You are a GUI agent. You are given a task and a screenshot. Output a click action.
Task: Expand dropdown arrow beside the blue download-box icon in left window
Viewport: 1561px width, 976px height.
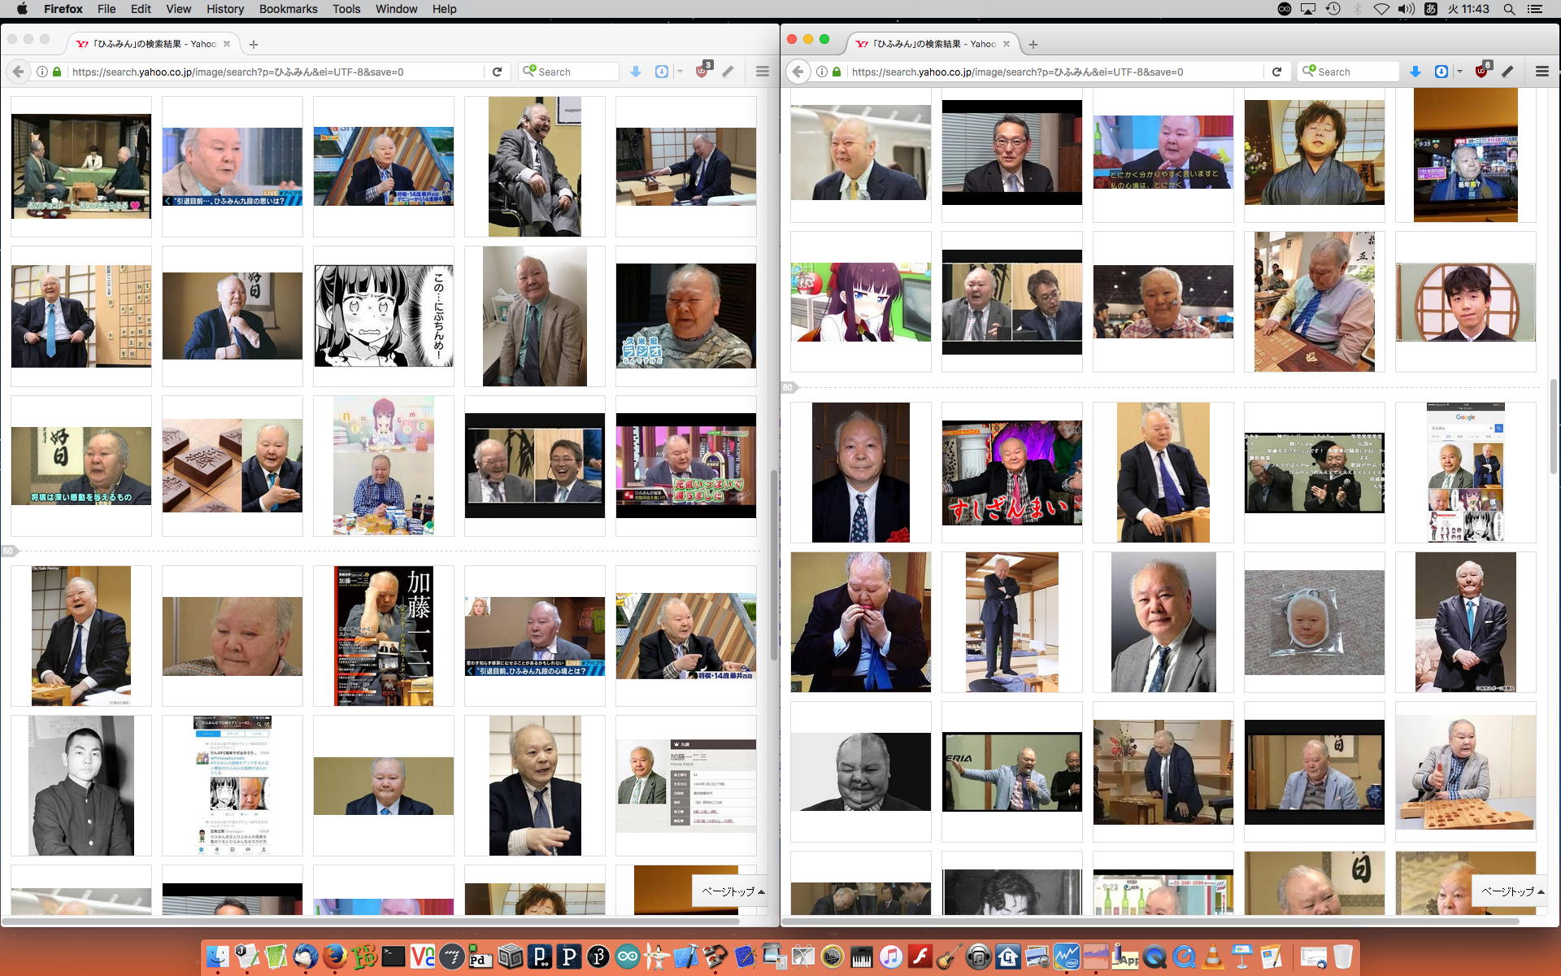(680, 72)
